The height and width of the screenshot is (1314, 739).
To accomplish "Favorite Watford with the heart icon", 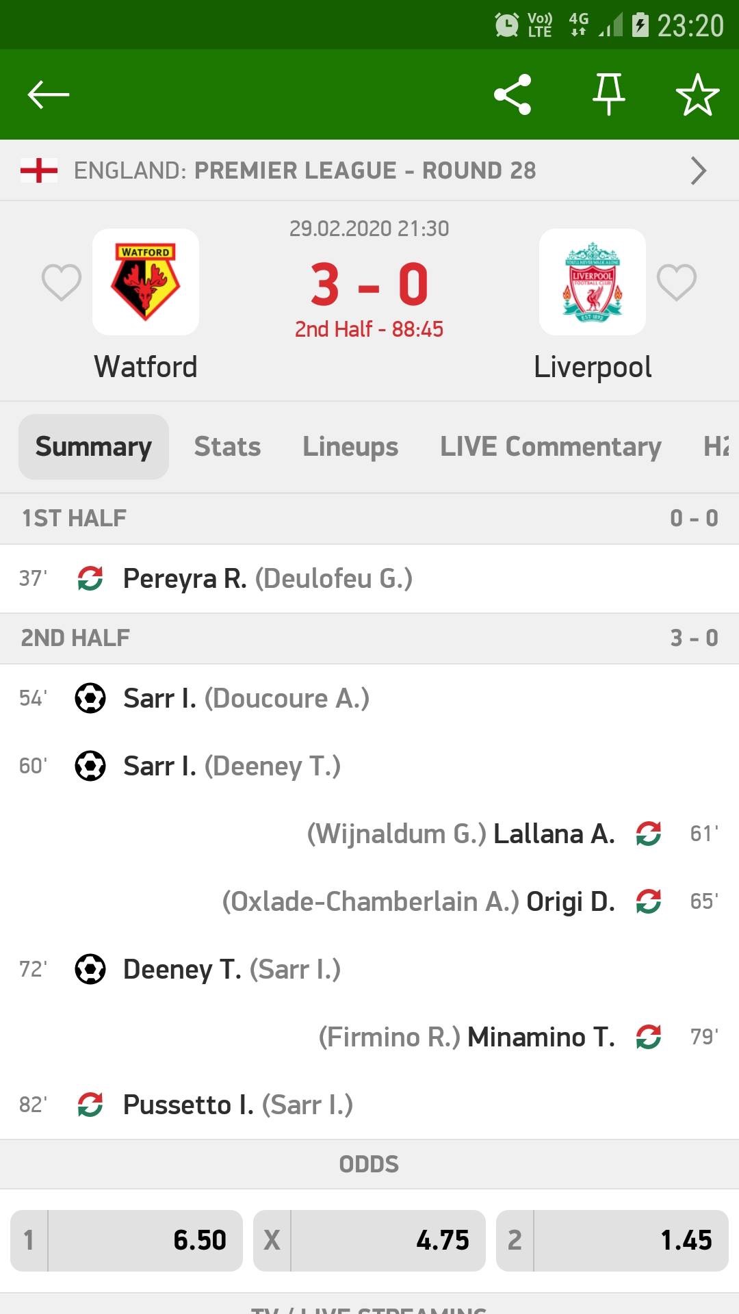I will 62,282.
